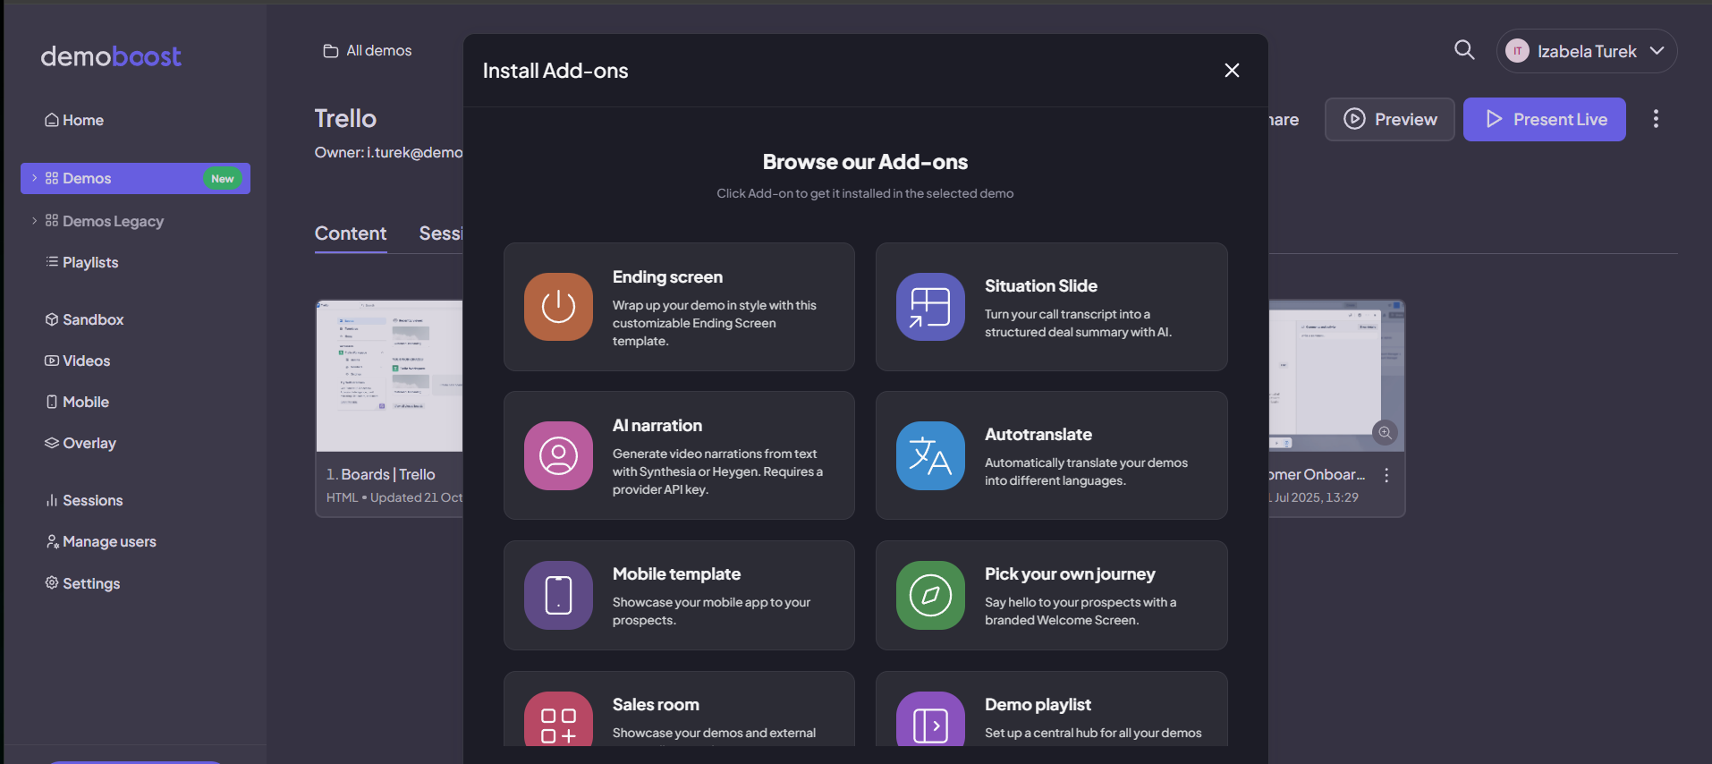This screenshot has height=764, width=1712.
Task: Switch to the Content tab
Action: click(351, 233)
